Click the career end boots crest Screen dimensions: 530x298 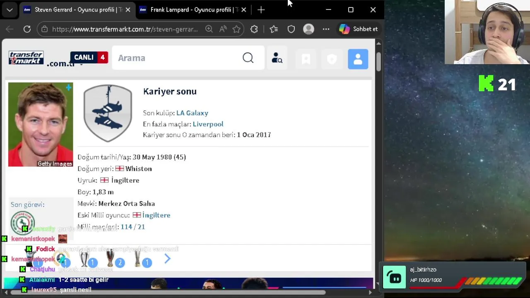(x=108, y=113)
